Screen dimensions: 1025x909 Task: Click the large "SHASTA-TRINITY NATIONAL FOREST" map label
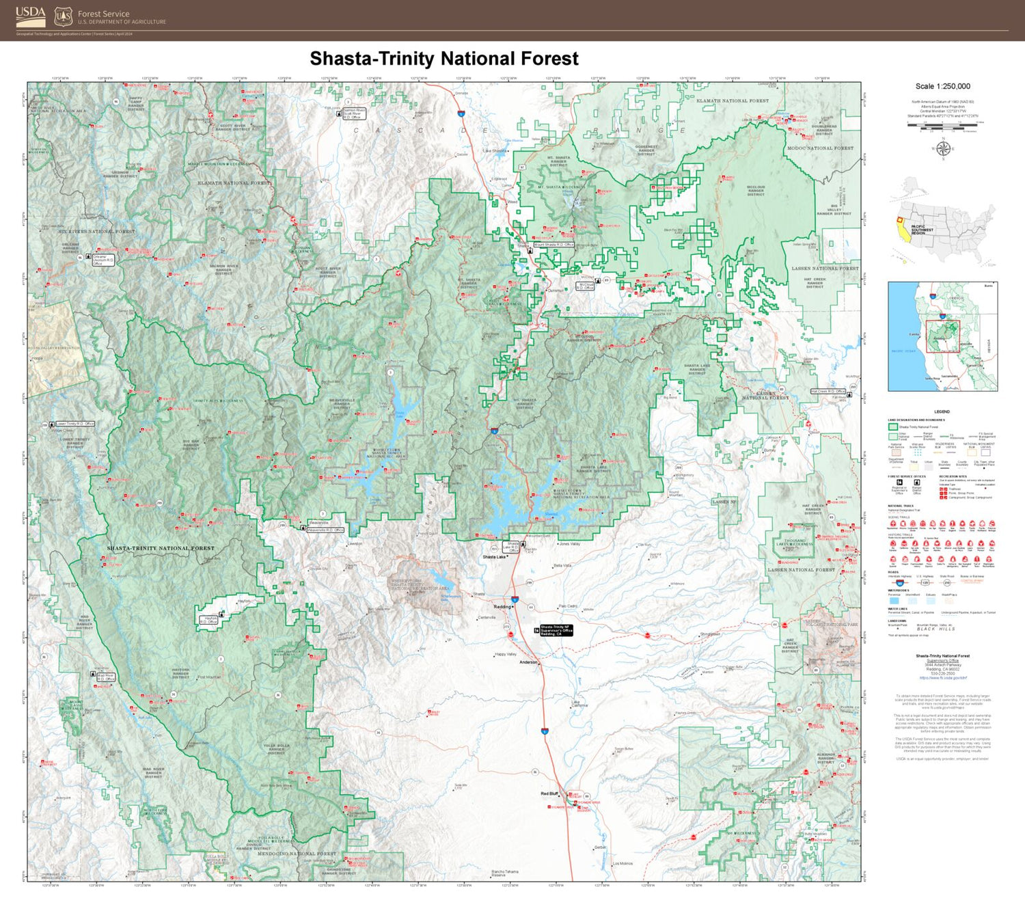click(x=161, y=548)
